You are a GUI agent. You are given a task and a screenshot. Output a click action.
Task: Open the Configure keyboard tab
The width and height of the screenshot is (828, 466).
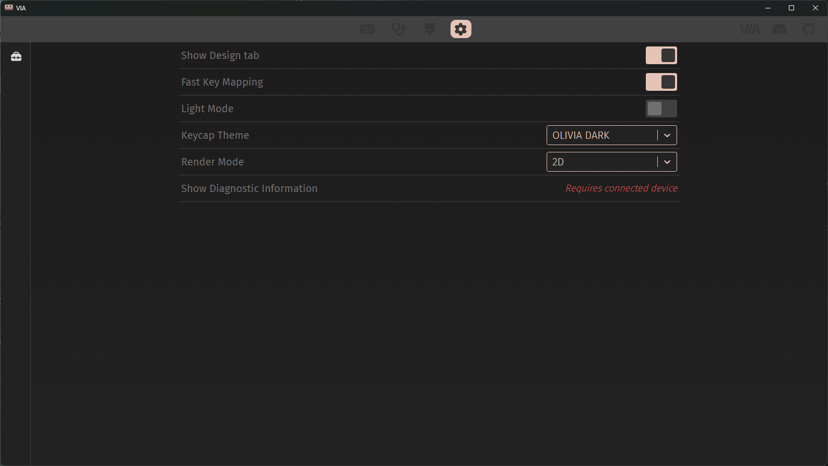[367, 29]
